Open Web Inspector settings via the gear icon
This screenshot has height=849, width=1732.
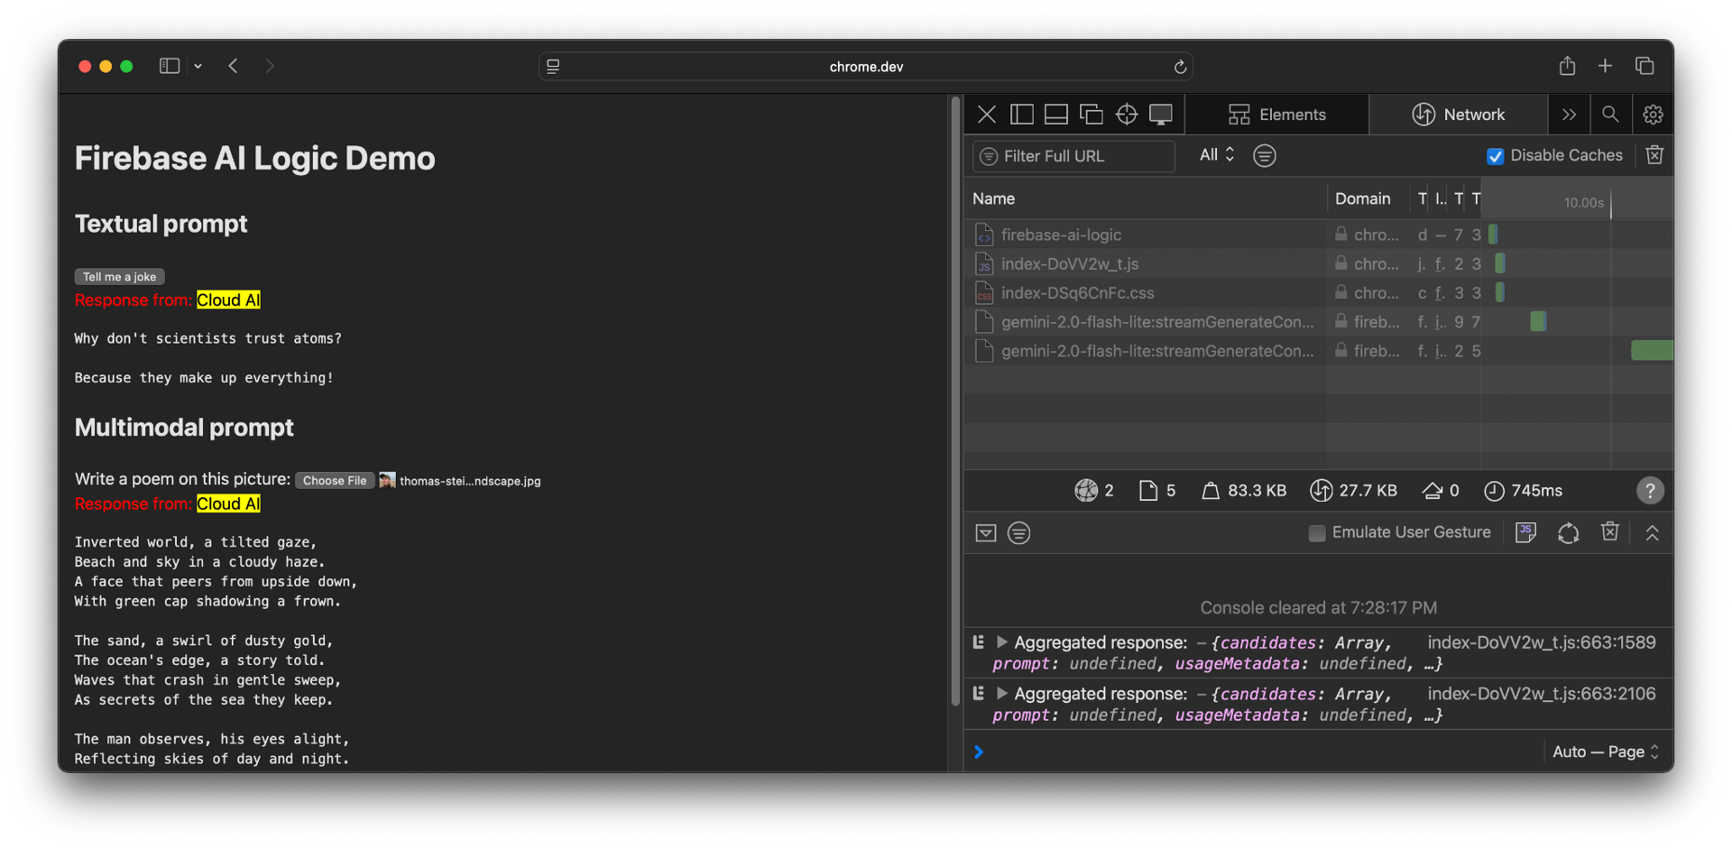(x=1653, y=115)
